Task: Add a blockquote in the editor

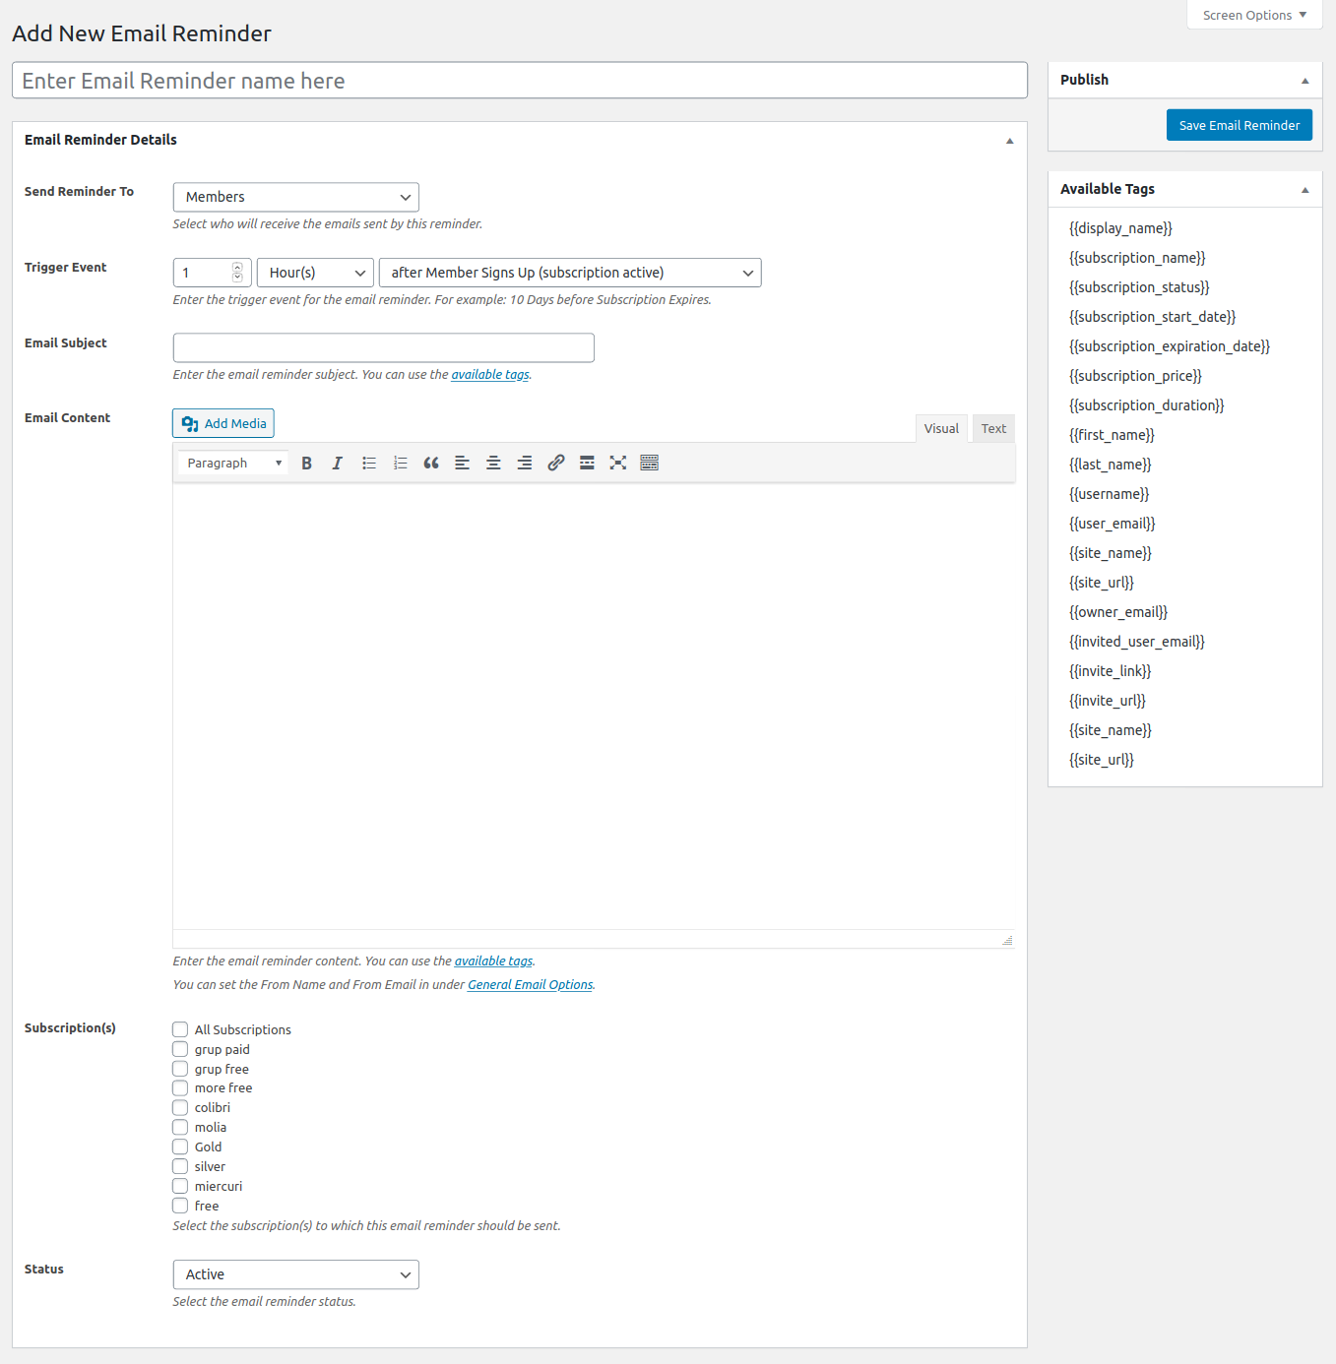Action: coord(431,463)
